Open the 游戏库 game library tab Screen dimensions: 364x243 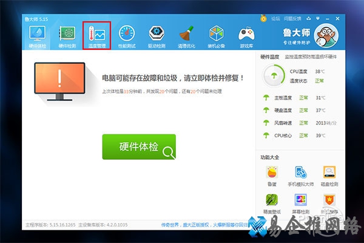pyautogui.click(x=246, y=36)
